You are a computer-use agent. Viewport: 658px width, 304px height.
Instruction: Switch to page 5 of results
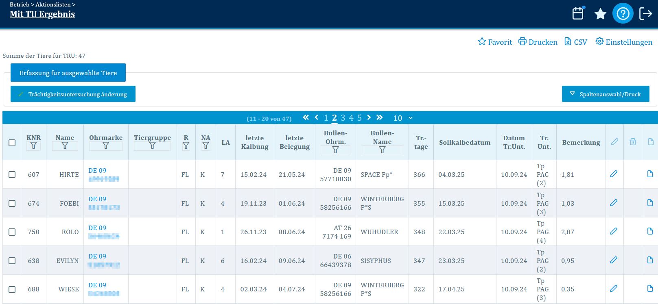point(359,118)
